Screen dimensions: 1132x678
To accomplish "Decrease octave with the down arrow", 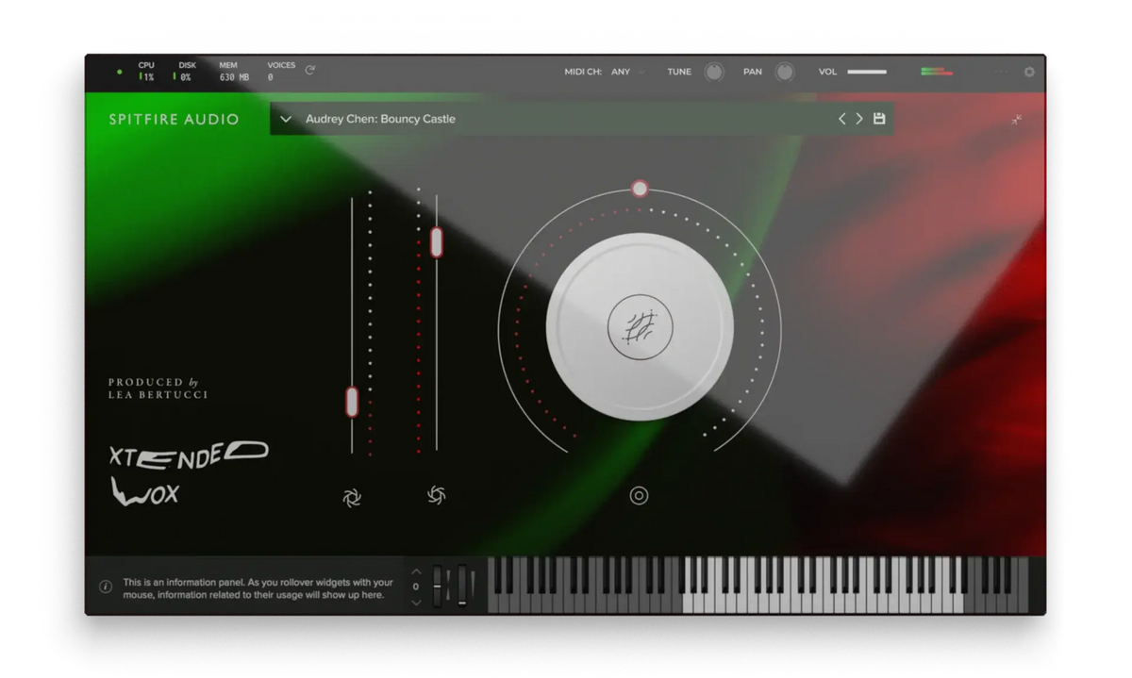I will [x=416, y=603].
